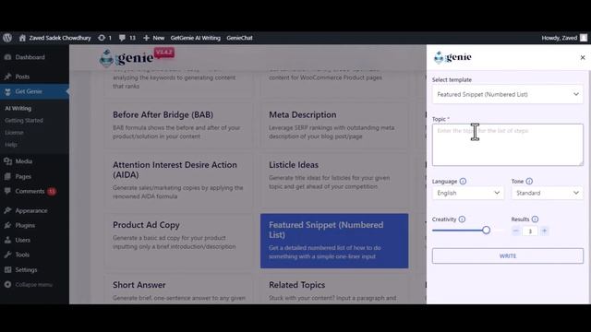Click the Creativity slider handle
This screenshot has height=332, width=591.
[487, 230]
